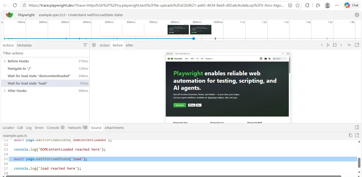Open source file in external editor icon
This screenshot has height=177, width=362.
(357, 135)
